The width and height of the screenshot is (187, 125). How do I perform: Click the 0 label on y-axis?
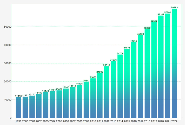pyautogui.click(x=10, y=118)
